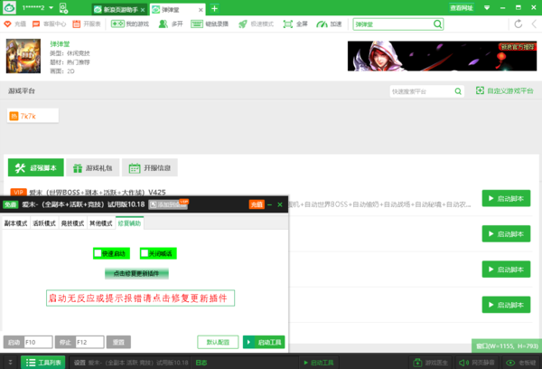Viewport: 542px width, 369px height.
Task: Click the fourth 启动脚本 button
Action: (506, 305)
